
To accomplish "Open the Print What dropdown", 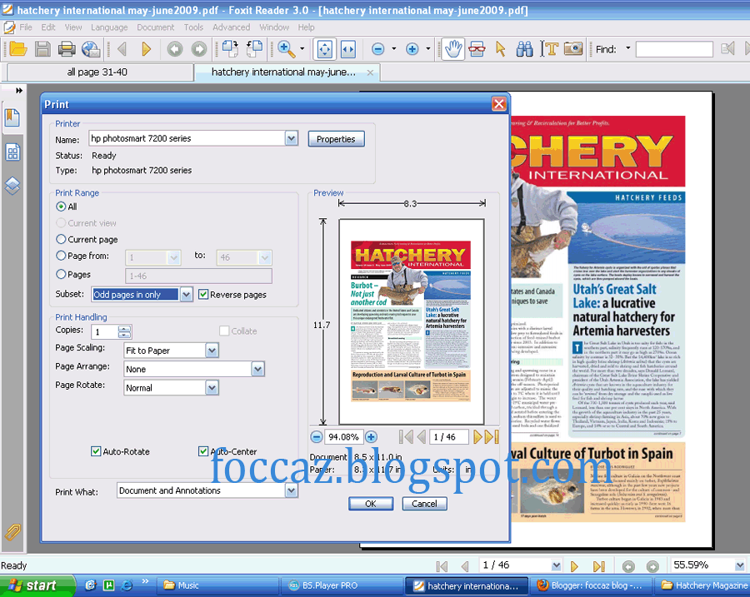I will (292, 490).
